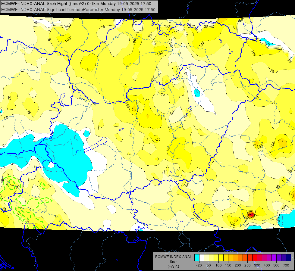Image resolution: width=295 pixels, height=271 pixels.
Task: Click the '150' legend scale value
Action: [228, 265]
